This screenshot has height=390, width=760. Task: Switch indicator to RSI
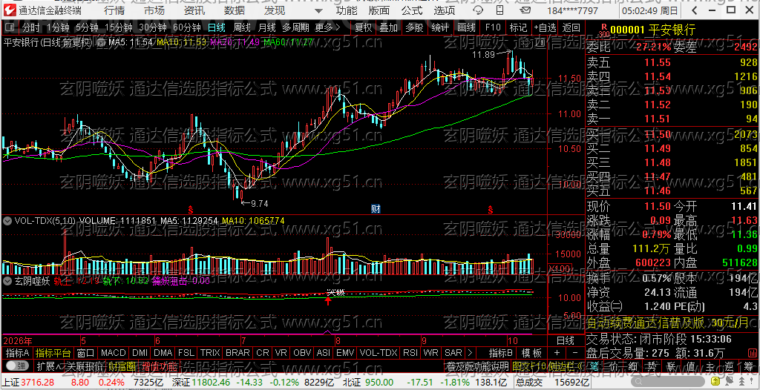coord(410,353)
